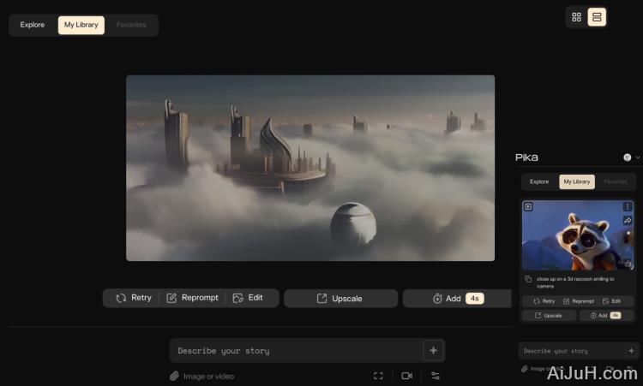
Task: Copy the raccoon prompt text icon
Action: [528, 280]
